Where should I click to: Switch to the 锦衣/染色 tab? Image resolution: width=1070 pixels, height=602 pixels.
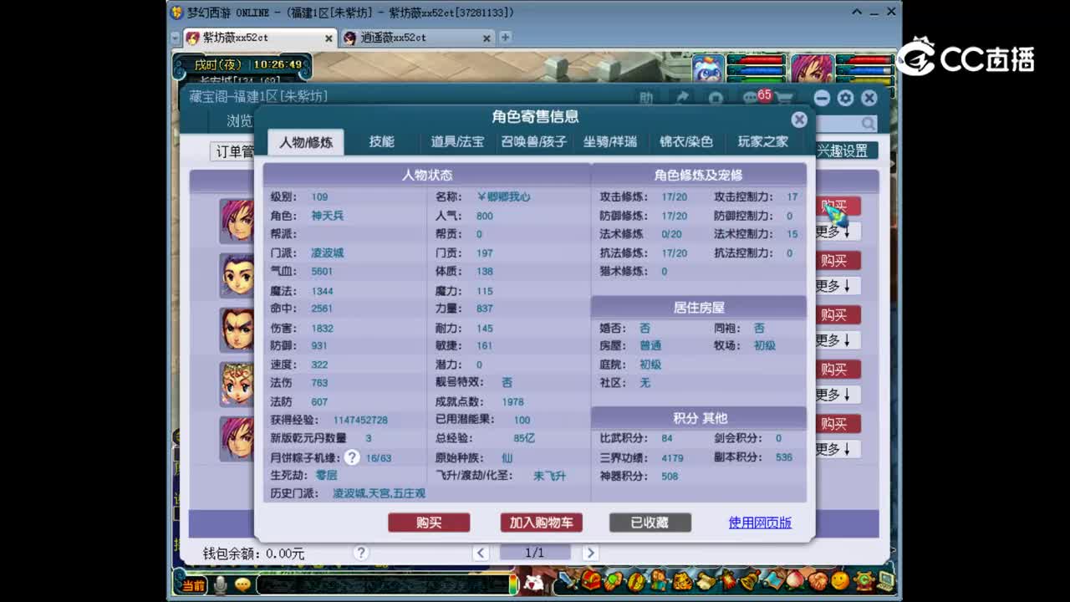pos(685,142)
